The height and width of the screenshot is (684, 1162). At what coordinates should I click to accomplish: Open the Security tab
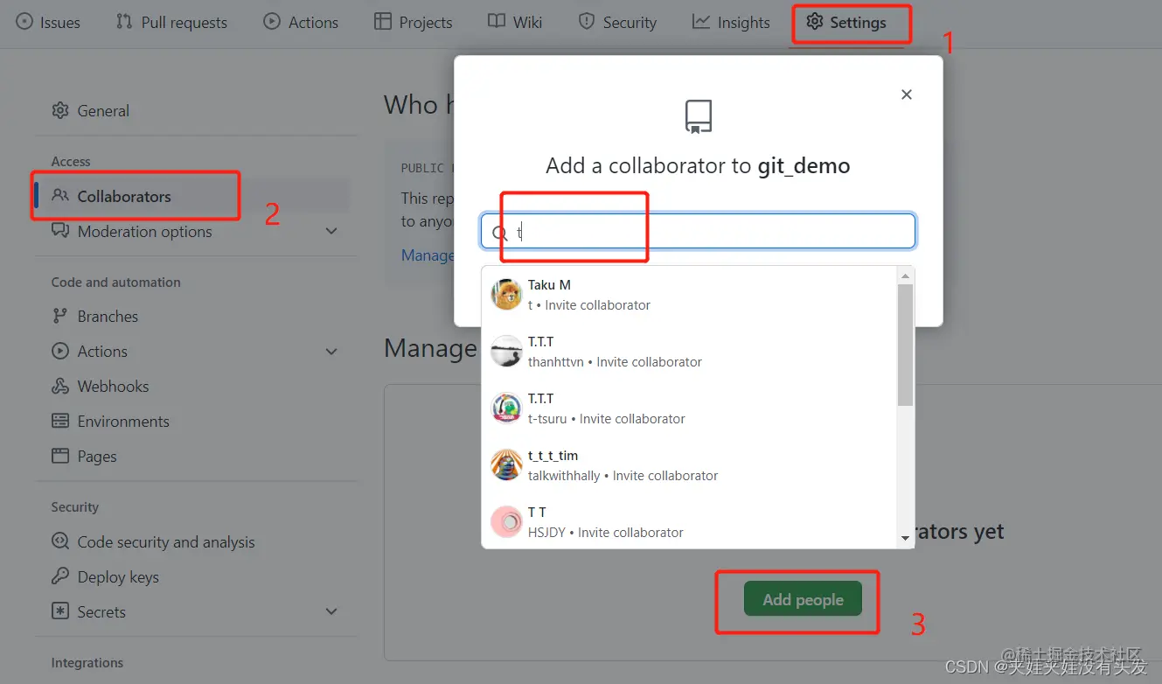(617, 22)
